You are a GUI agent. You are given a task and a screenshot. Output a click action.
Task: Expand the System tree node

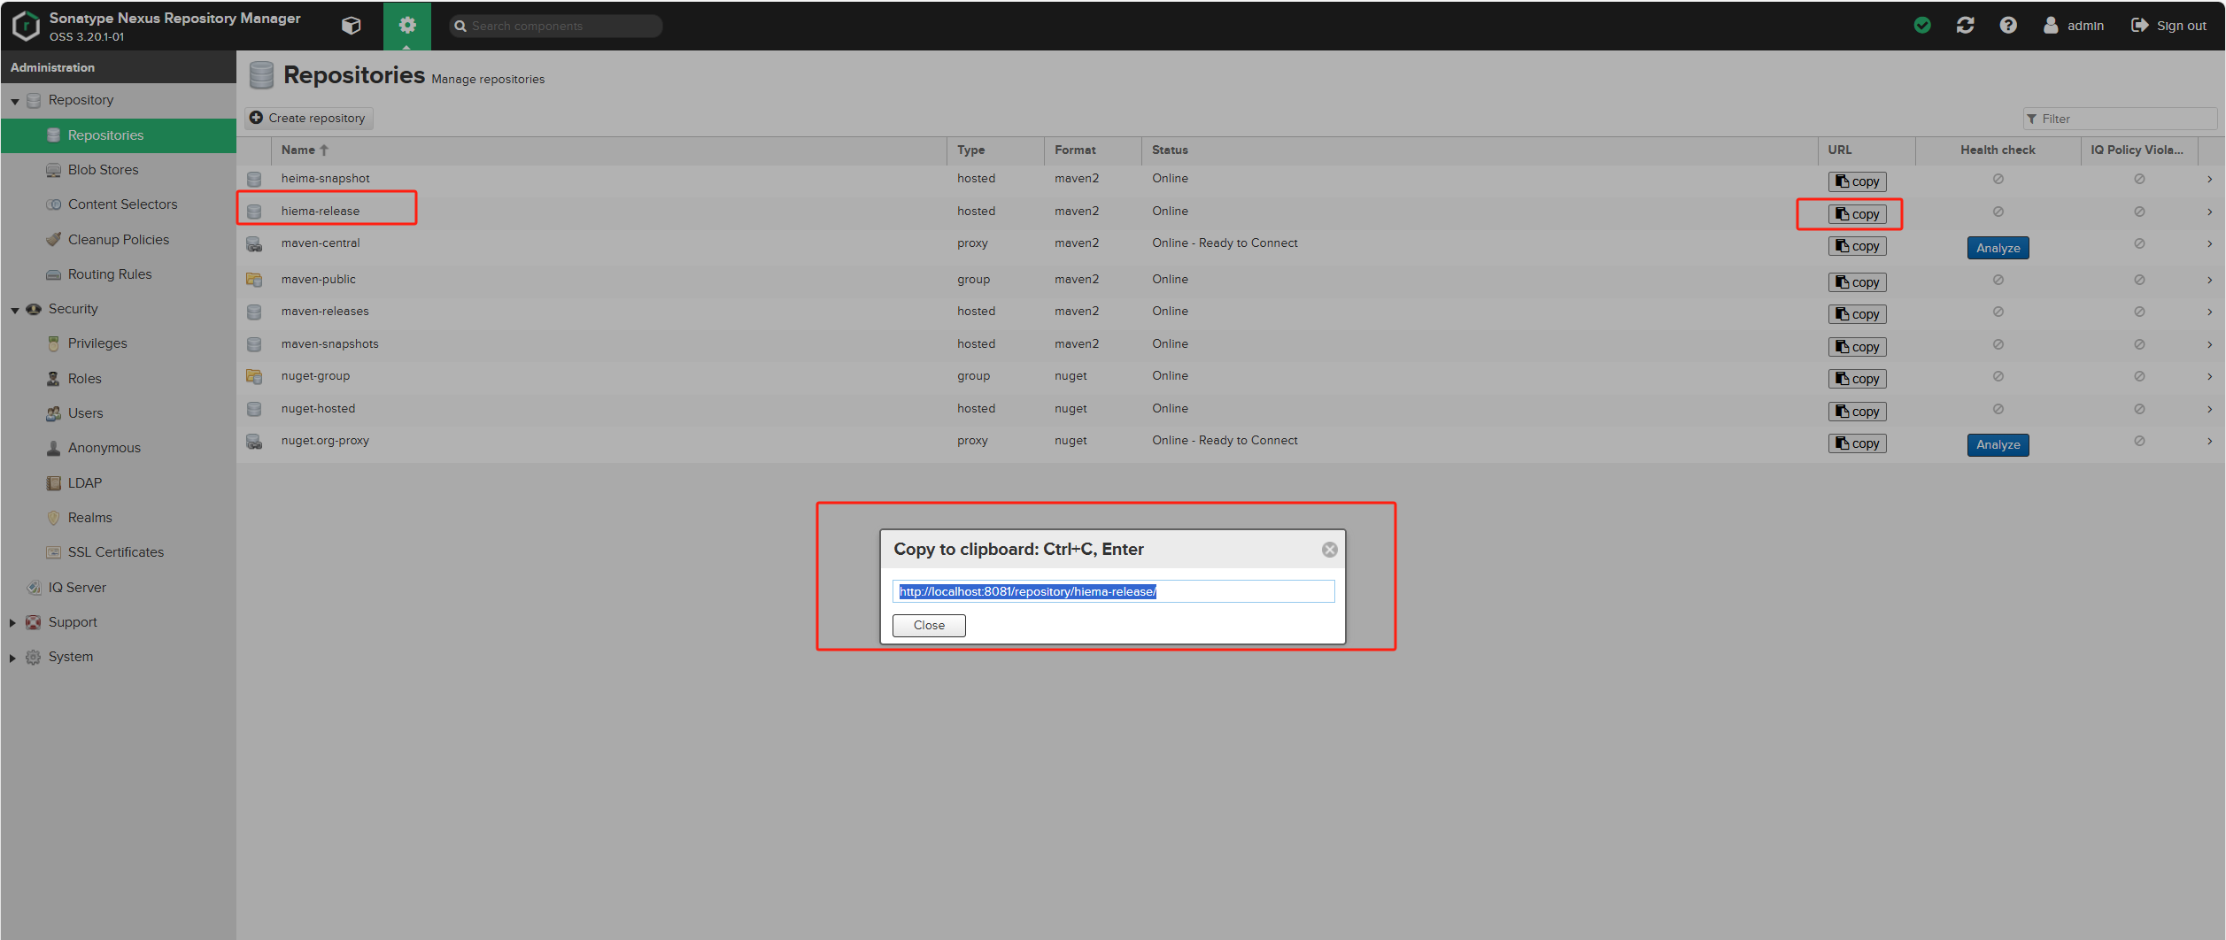[13, 658]
